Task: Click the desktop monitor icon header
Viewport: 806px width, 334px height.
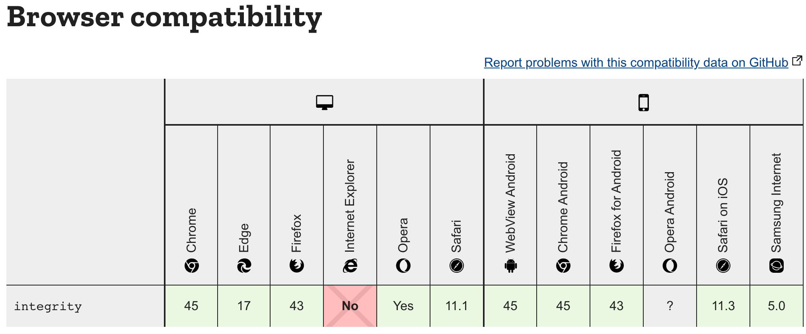Action: point(324,102)
